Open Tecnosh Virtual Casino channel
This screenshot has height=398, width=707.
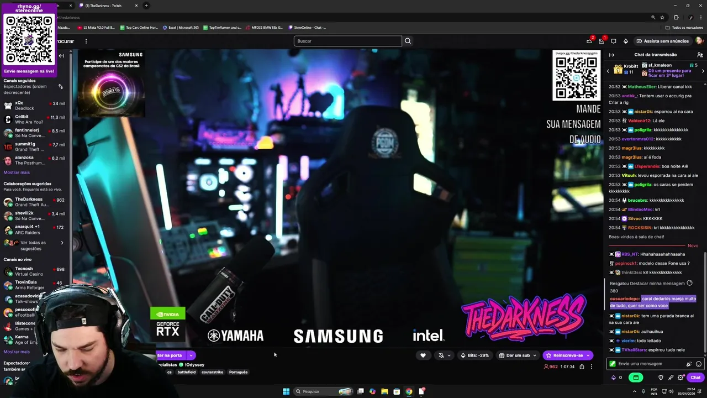(x=34, y=271)
